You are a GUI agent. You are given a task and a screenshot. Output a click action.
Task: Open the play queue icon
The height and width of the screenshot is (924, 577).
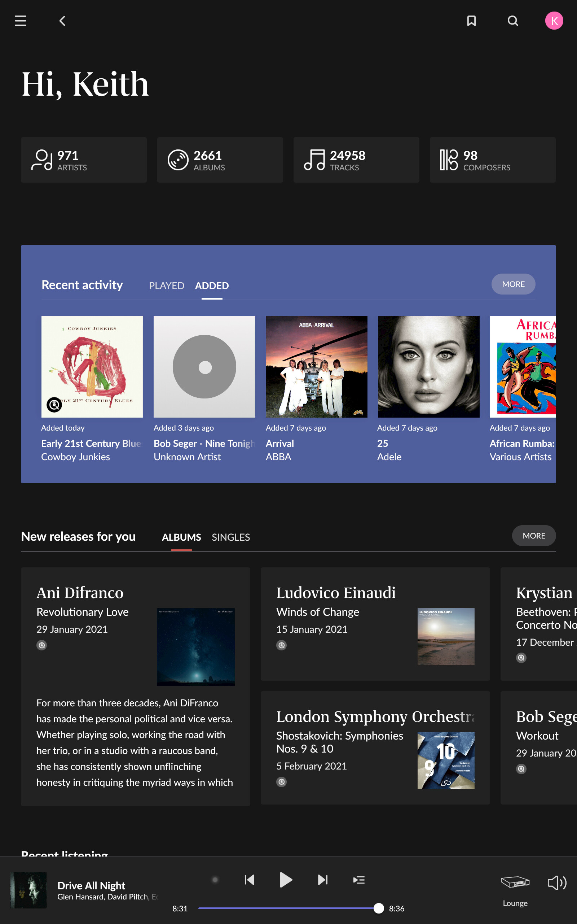pyautogui.click(x=359, y=880)
